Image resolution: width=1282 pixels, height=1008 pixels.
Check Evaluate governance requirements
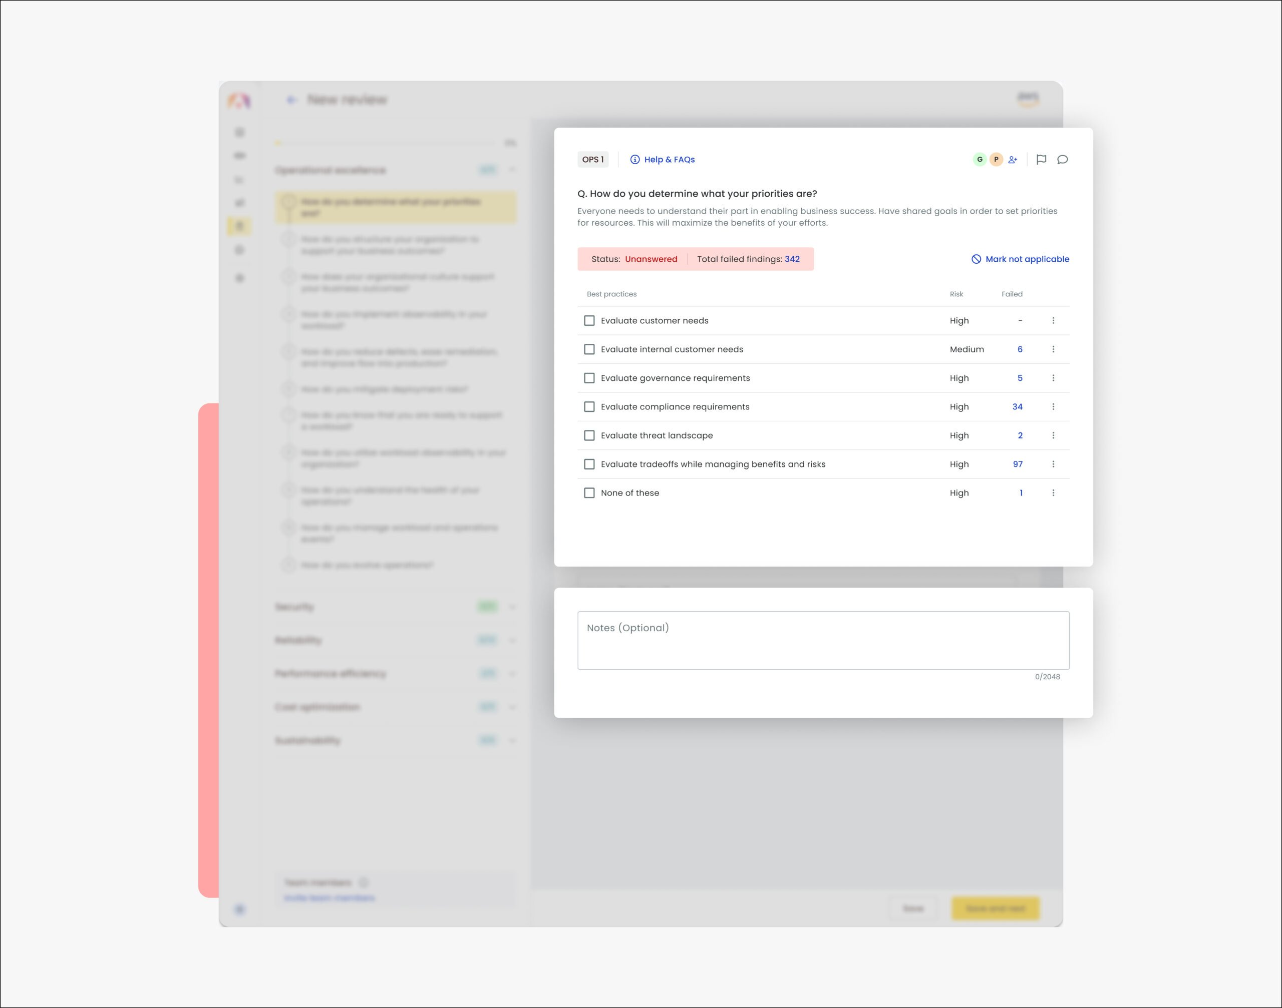[x=589, y=378]
